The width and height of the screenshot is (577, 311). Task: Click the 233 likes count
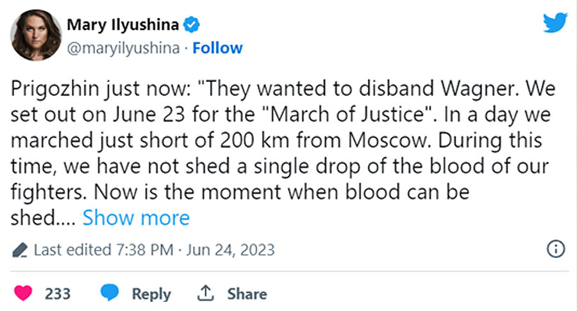tap(58, 294)
